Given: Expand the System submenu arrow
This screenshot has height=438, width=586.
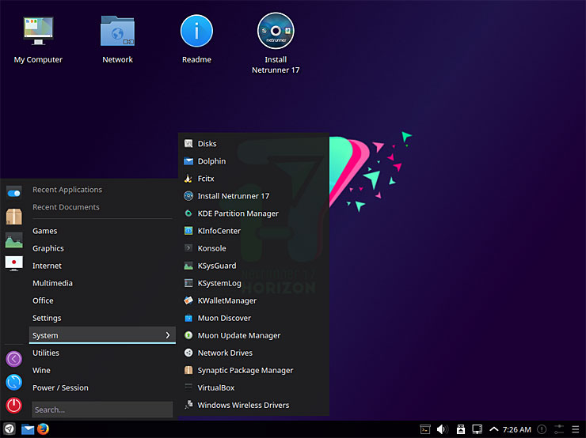Looking at the screenshot, I should [167, 335].
